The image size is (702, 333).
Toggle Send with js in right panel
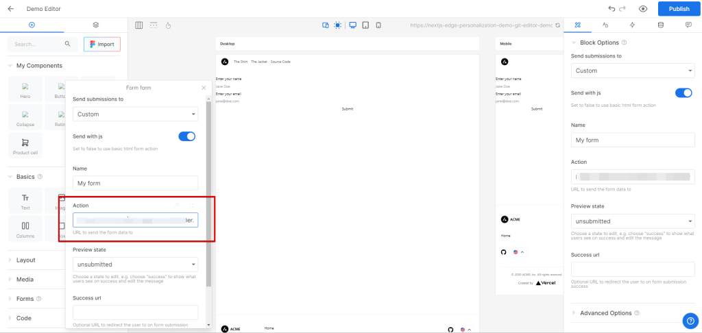[x=683, y=92]
